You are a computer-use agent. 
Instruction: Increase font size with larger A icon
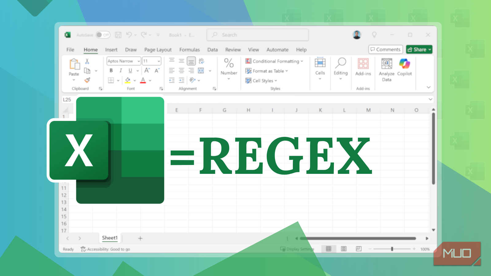click(x=147, y=71)
